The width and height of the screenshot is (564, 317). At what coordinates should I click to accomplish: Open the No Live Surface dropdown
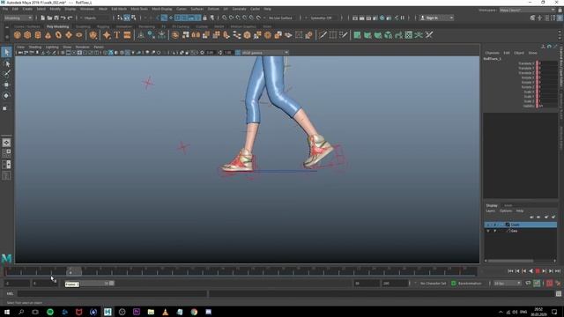280,18
